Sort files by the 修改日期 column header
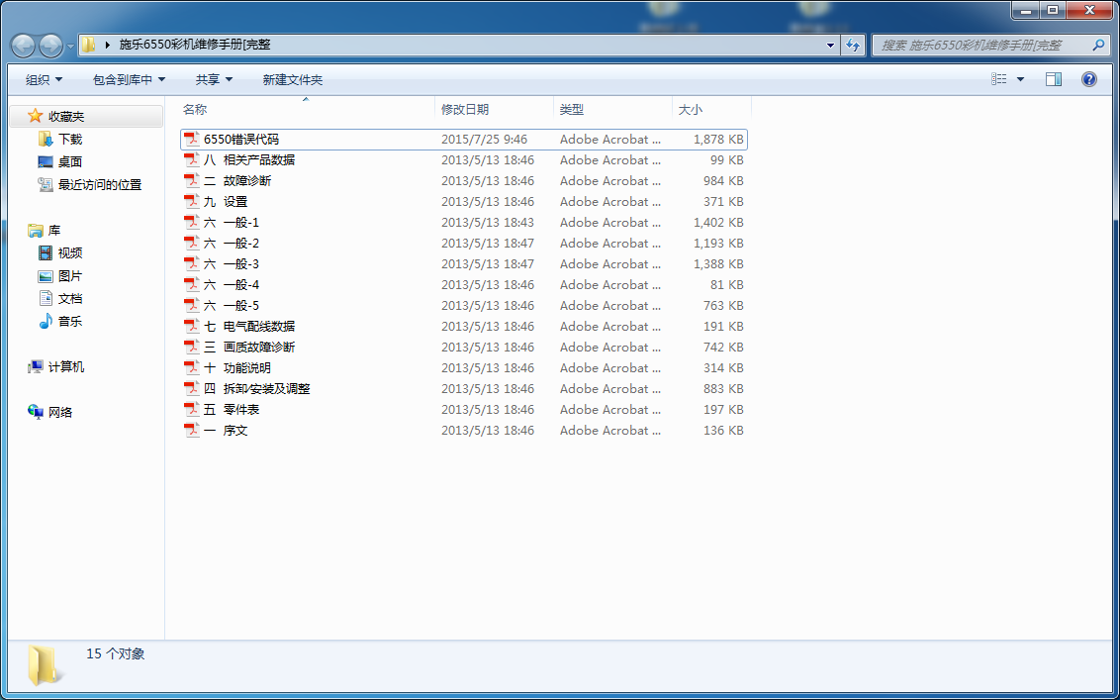1120x700 pixels. click(x=494, y=109)
